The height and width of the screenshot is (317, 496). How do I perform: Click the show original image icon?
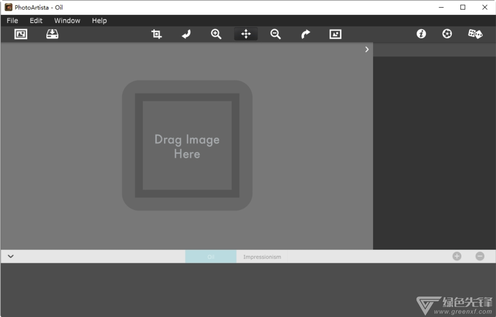tap(335, 34)
